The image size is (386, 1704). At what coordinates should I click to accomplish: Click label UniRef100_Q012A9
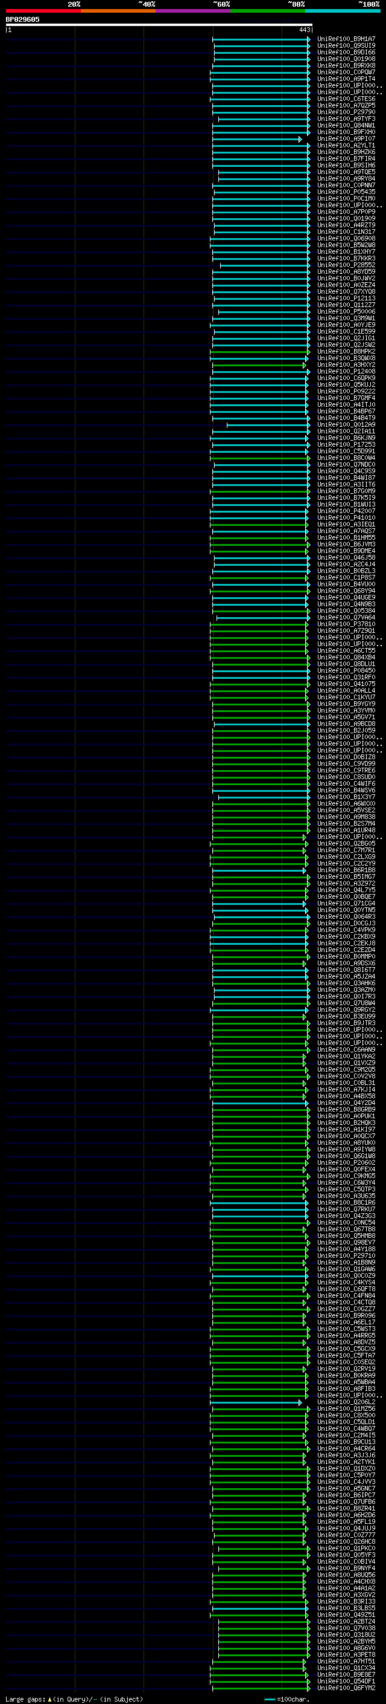pyautogui.click(x=346, y=425)
